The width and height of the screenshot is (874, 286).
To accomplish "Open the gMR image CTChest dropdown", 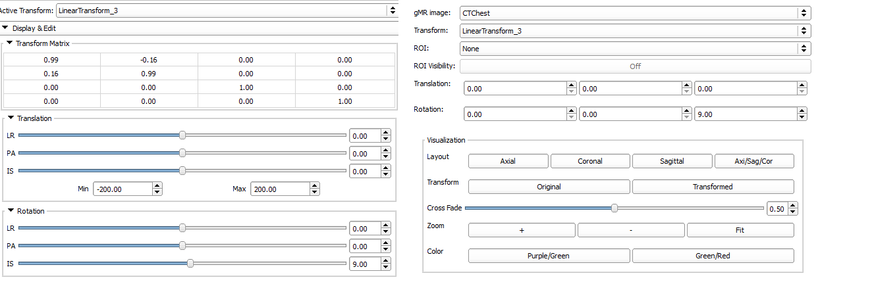I will [634, 13].
